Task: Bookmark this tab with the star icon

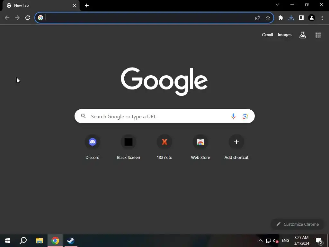Action: pyautogui.click(x=268, y=18)
